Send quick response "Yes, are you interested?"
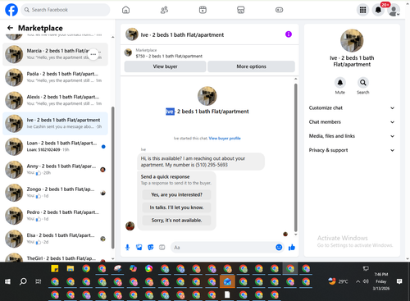The height and width of the screenshot is (301, 410). point(176,194)
